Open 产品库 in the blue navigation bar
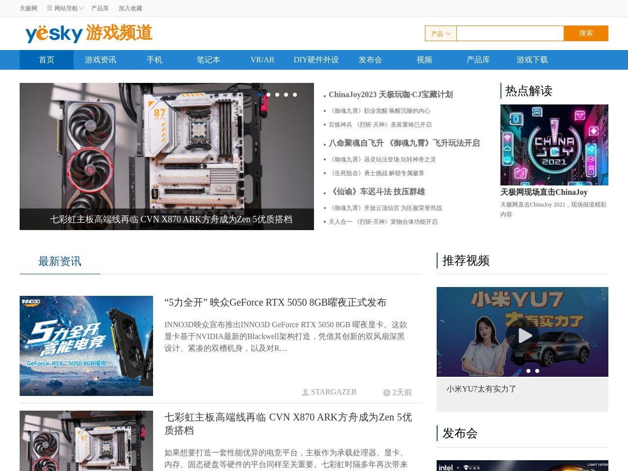This screenshot has width=628, height=471. click(478, 60)
